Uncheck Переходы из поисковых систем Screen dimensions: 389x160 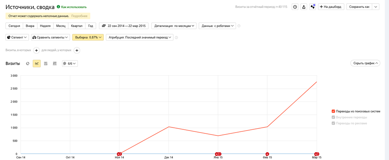tap(333, 111)
